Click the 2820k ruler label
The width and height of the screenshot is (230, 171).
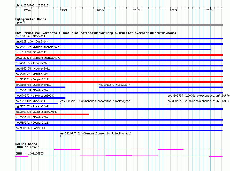(174, 10)
